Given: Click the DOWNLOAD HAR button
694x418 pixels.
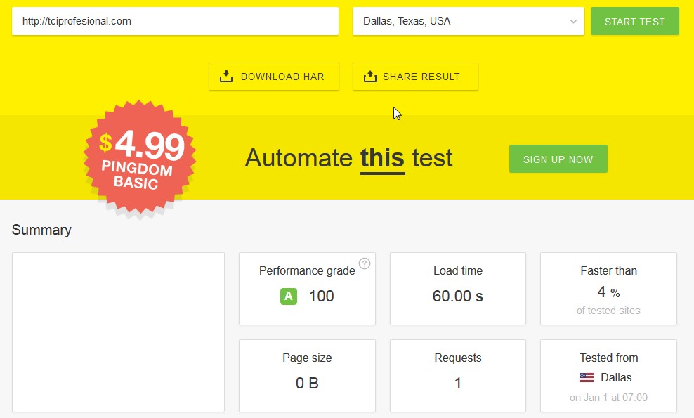Looking at the screenshot, I should point(274,77).
